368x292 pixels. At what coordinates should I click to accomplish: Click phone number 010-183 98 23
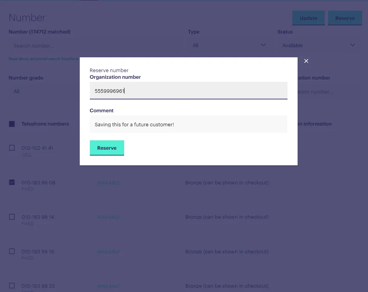pyautogui.click(x=38, y=286)
